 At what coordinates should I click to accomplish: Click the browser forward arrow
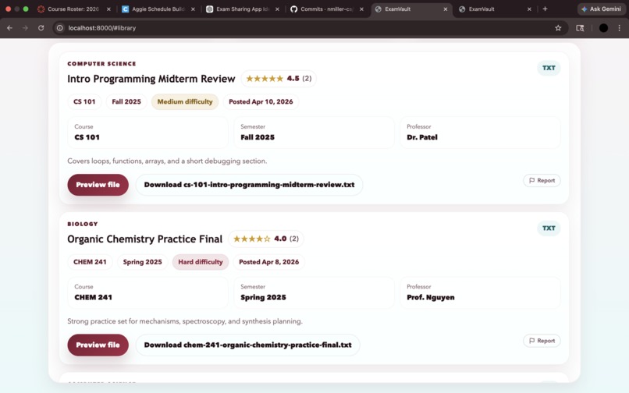pyautogui.click(x=25, y=28)
